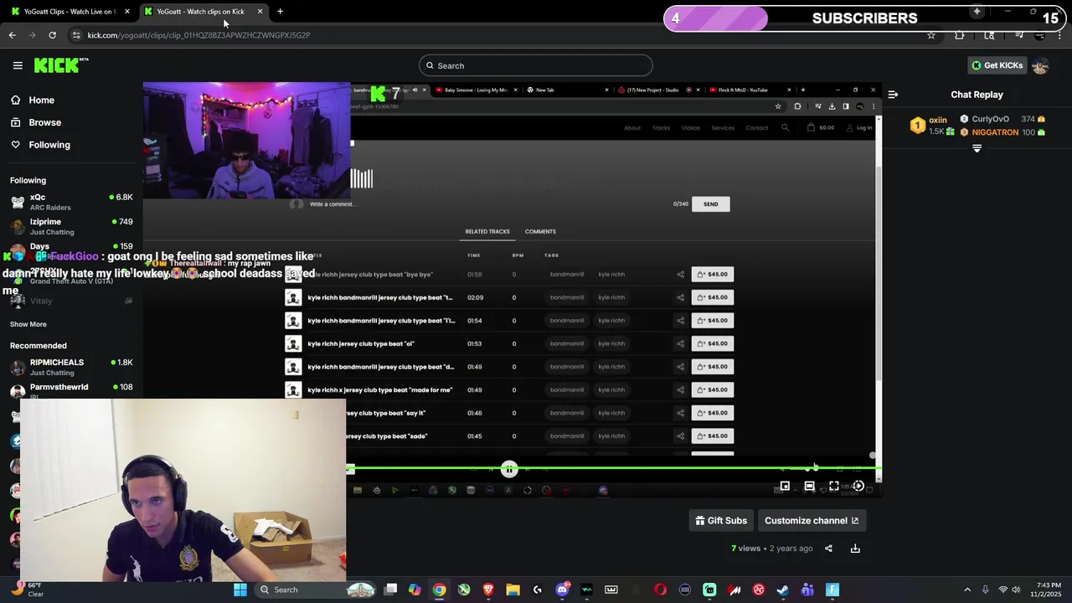Open RIPMICHEALS recommended channel
The image size is (1072, 603).
[71, 367]
